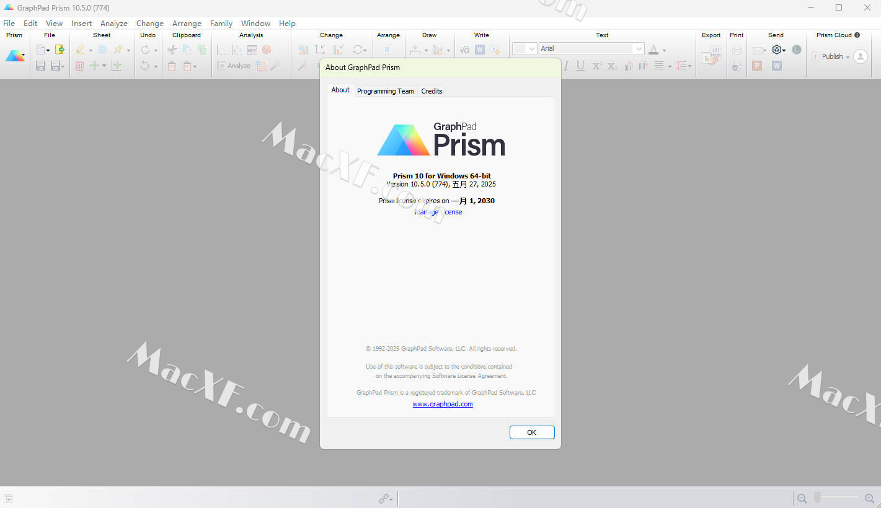Screen dimensions: 881x508
Task: Click the Redo arrow icon in Undo group
Action: point(145,50)
